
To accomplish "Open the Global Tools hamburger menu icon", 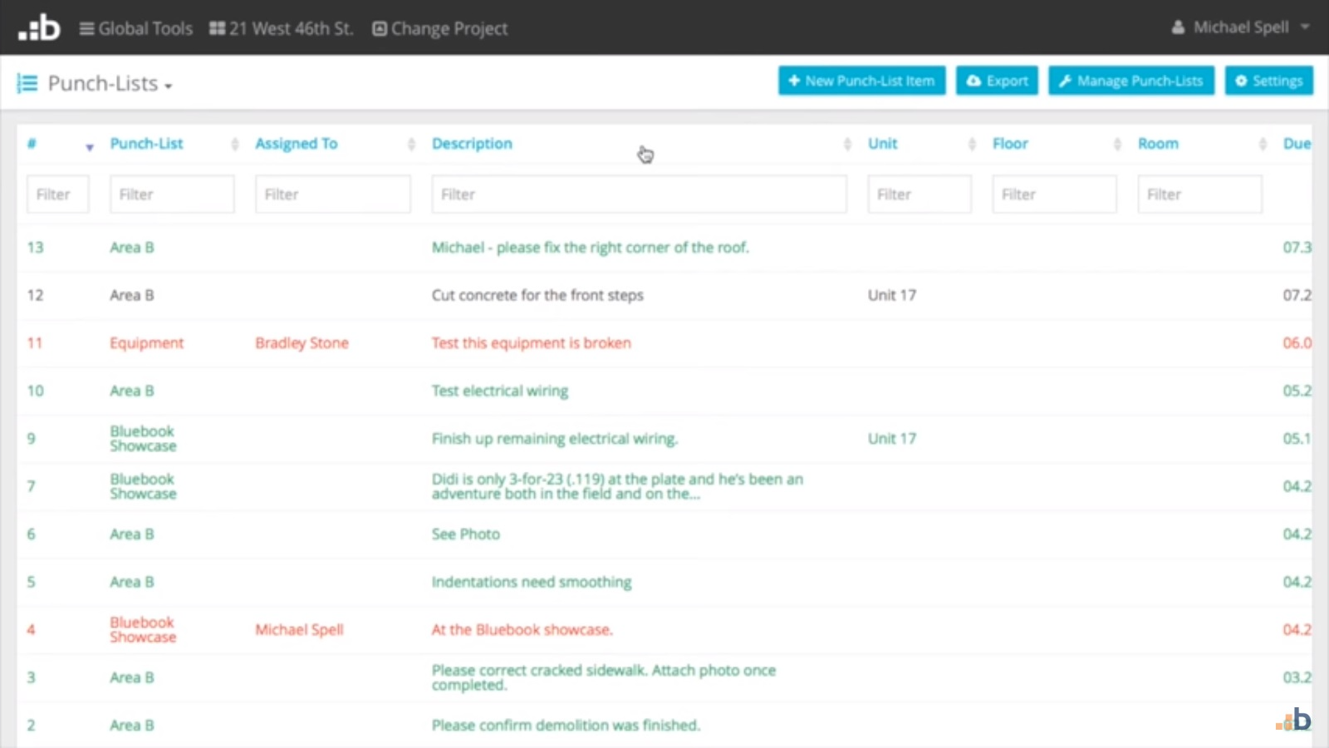I will tap(86, 27).
